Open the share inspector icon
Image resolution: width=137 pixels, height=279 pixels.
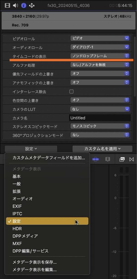coord(32,5)
